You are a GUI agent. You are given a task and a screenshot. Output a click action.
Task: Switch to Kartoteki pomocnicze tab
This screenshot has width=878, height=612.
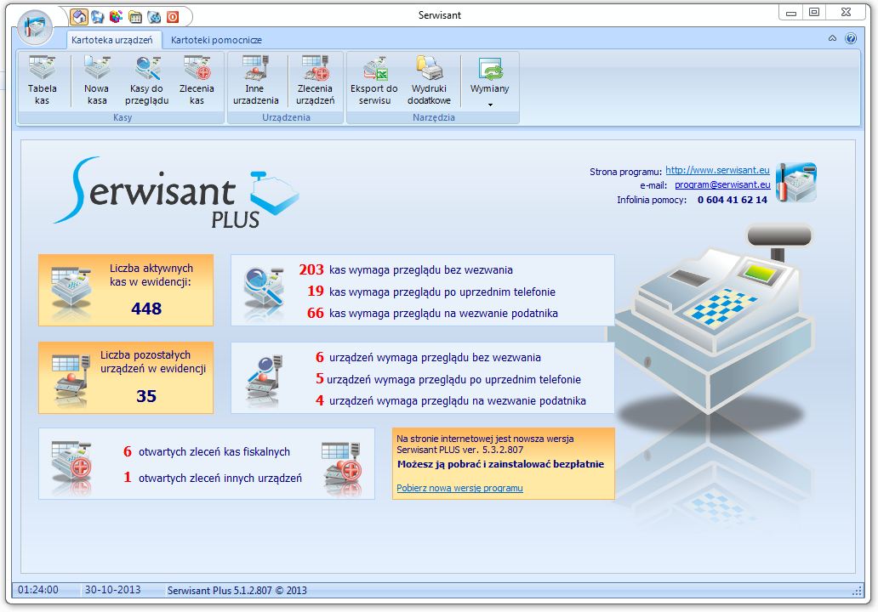216,40
